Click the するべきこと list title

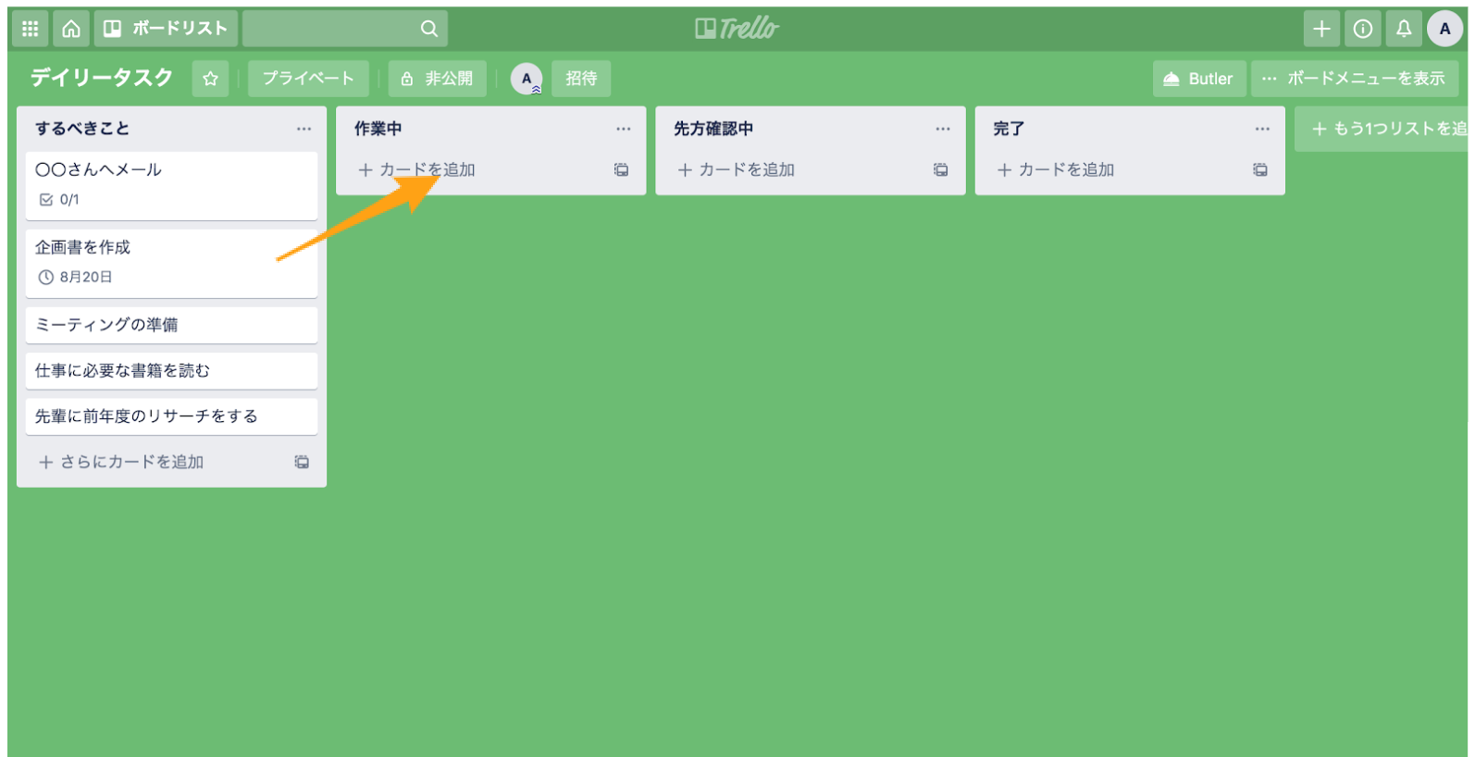click(x=82, y=129)
